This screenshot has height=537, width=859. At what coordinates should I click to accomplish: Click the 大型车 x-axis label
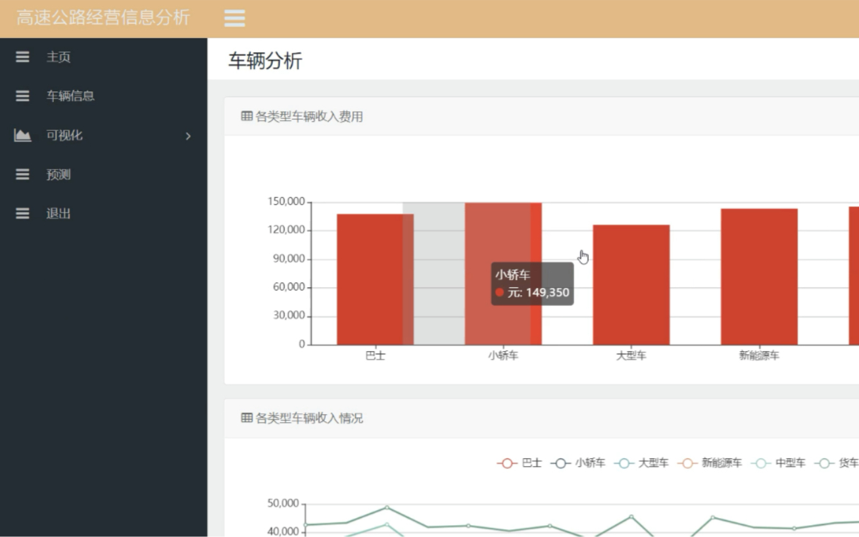pos(631,356)
